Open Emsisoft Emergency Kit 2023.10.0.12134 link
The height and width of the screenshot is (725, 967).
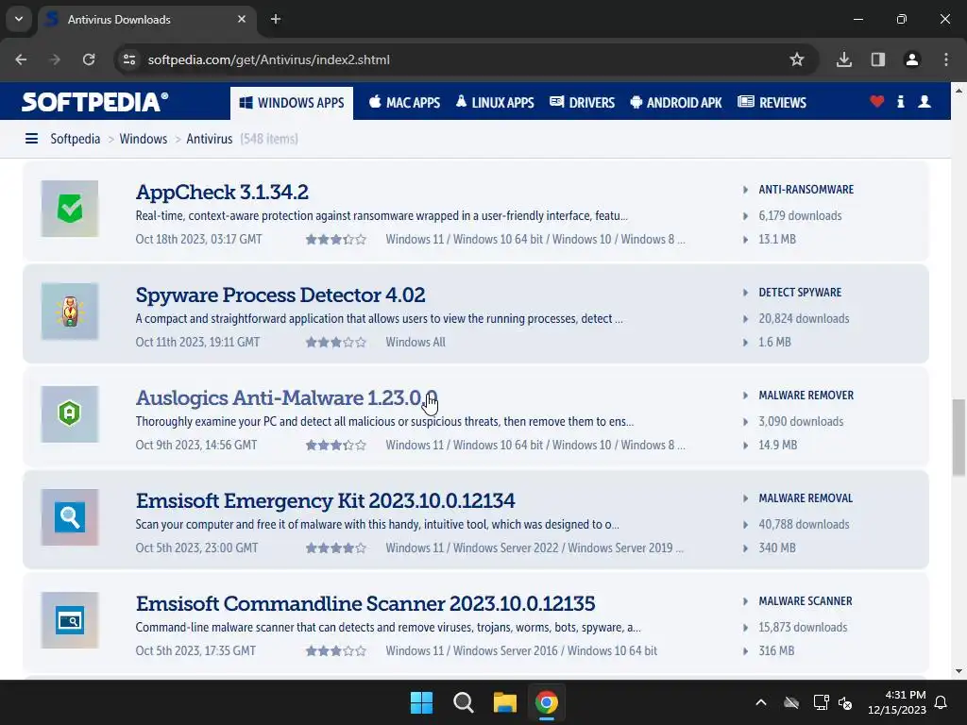click(x=326, y=501)
